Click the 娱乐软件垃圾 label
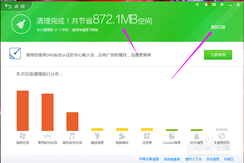The height and width of the screenshot is (163, 244). pos(72,143)
